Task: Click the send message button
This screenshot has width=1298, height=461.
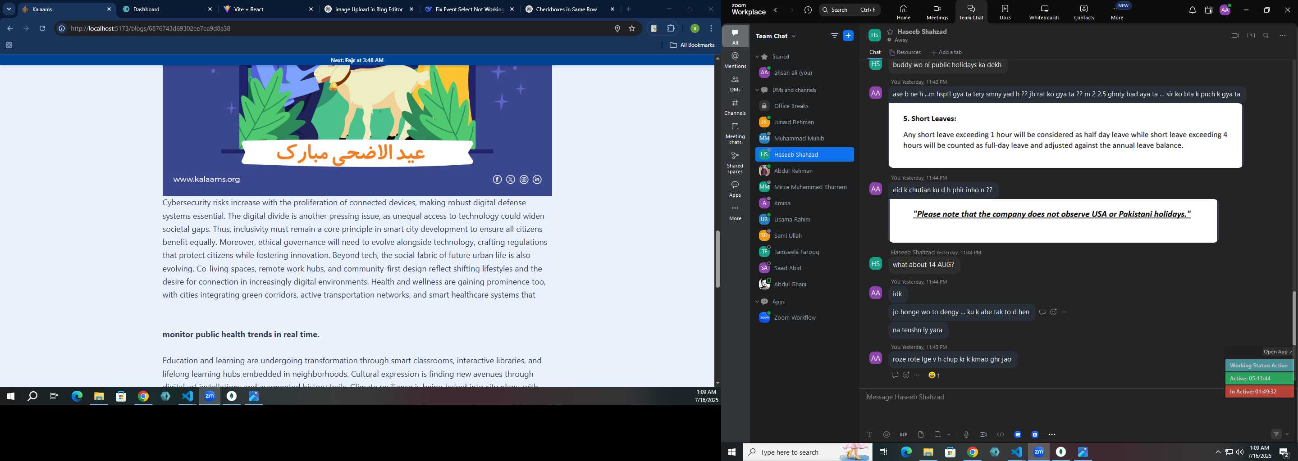Action: 1276,434
